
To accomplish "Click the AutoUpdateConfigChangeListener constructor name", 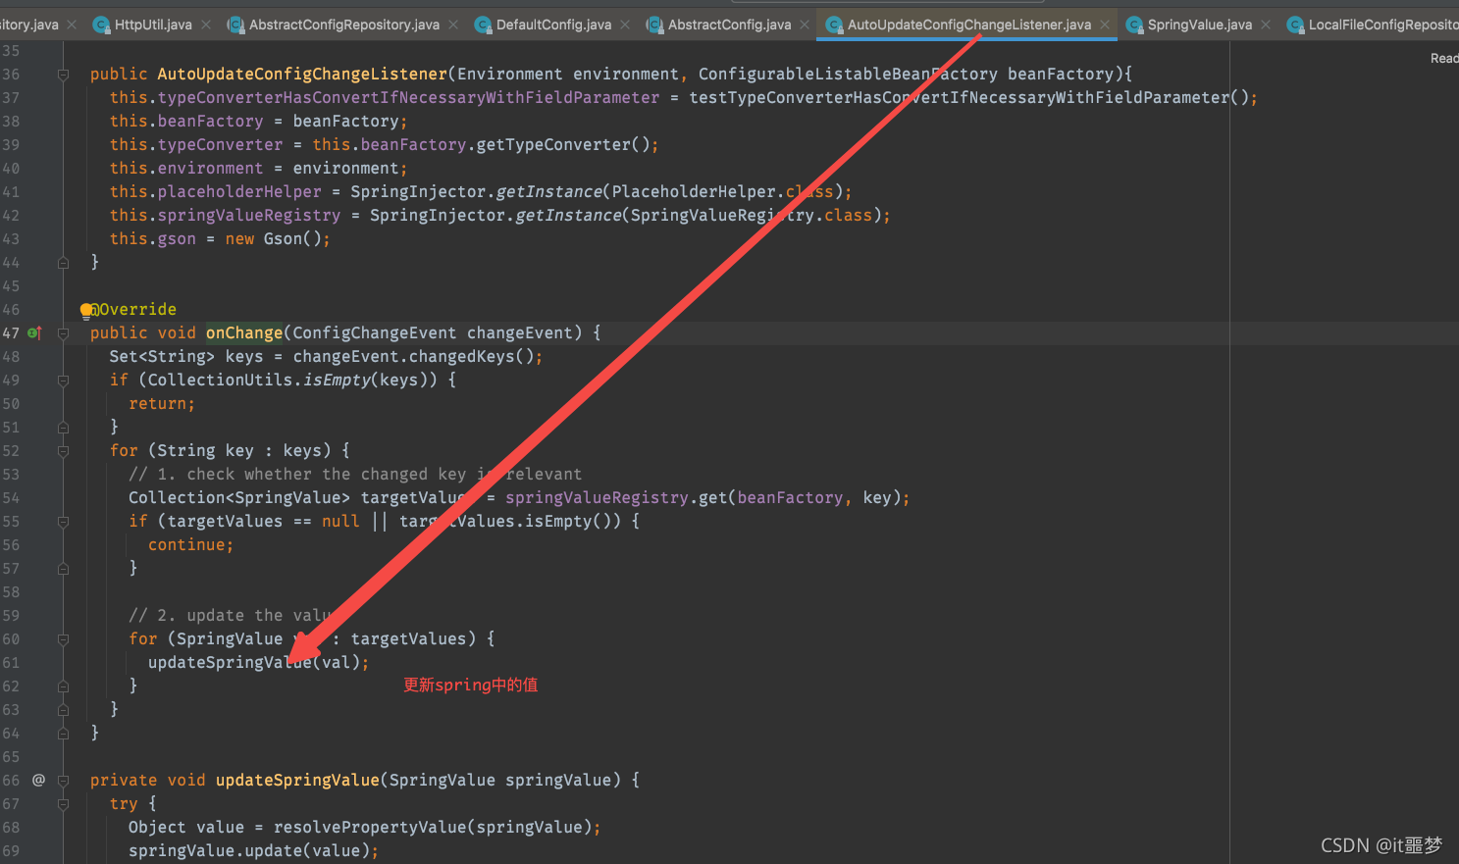I will [x=302, y=75].
